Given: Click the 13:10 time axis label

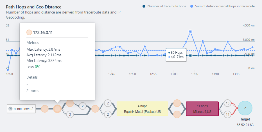Looking at the screenshot, I should tap(216, 74).
